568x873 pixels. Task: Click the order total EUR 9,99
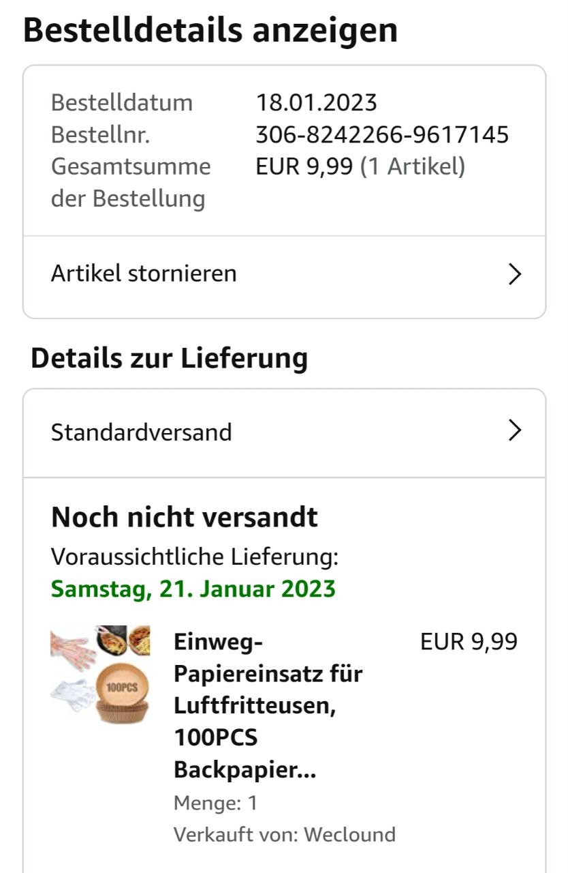coord(304,166)
